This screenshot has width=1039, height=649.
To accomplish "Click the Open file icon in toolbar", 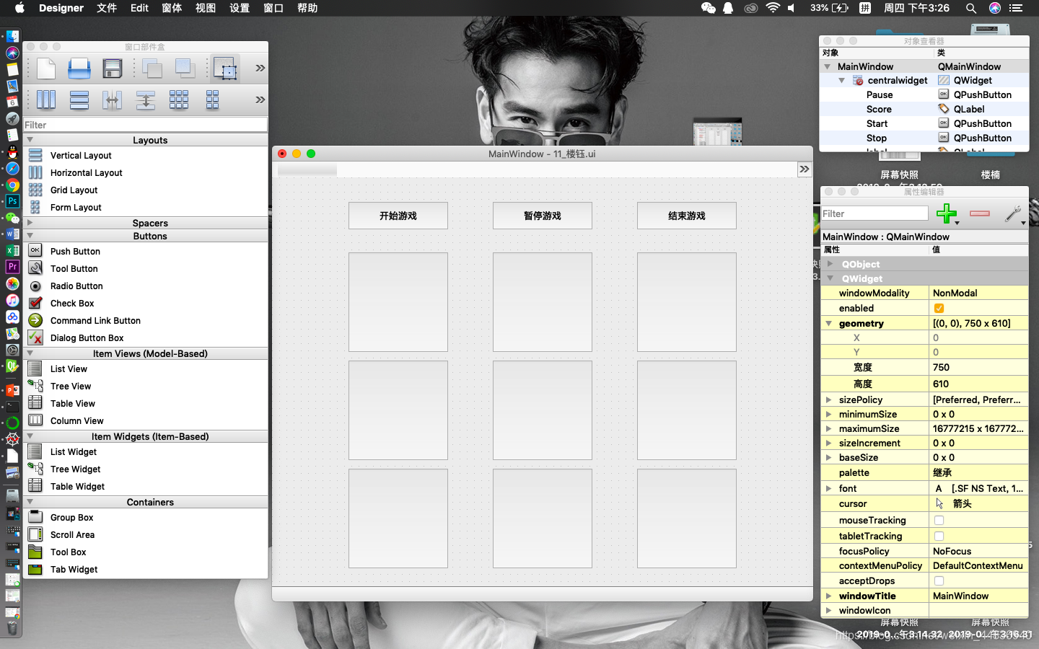I will tap(79, 69).
